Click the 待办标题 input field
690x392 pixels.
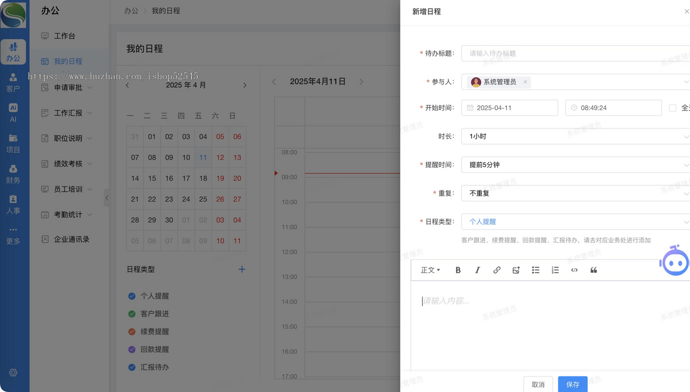click(576, 53)
